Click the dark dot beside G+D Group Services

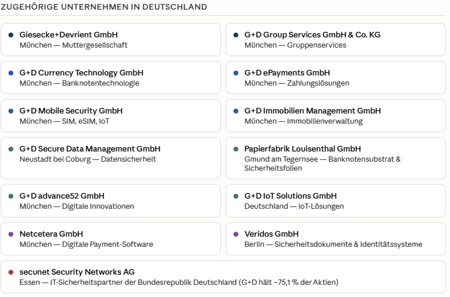click(236, 35)
